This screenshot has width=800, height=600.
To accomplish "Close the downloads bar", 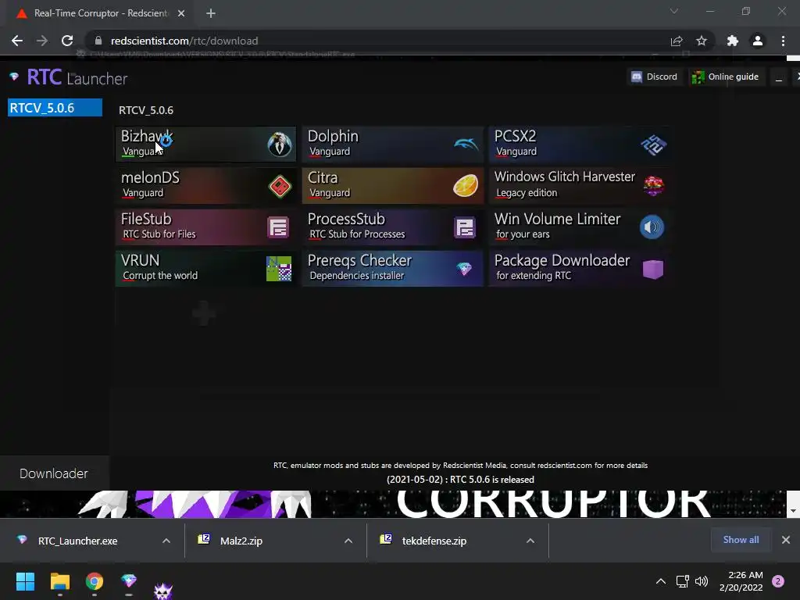I will (786, 540).
